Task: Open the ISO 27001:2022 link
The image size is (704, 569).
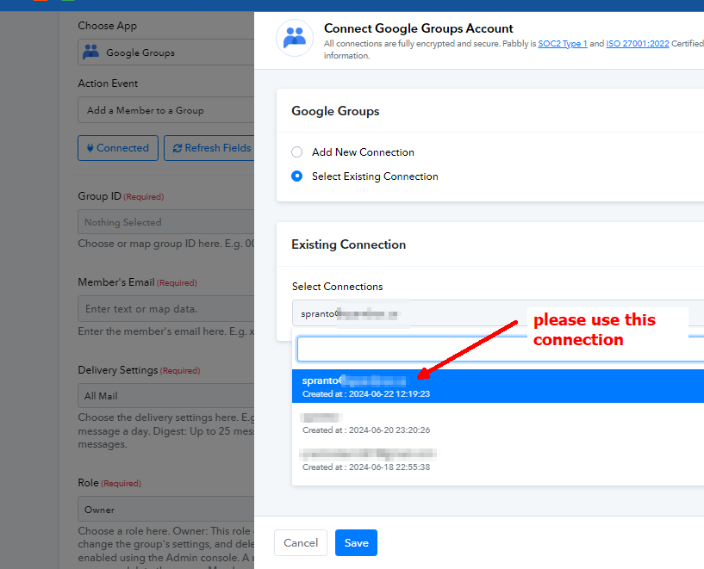Action: 637,44
